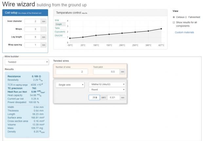Image resolution: width=203 pixels, height=141 pixels.
Task: Click the Temperature control panel header
Action: (110, 13)
